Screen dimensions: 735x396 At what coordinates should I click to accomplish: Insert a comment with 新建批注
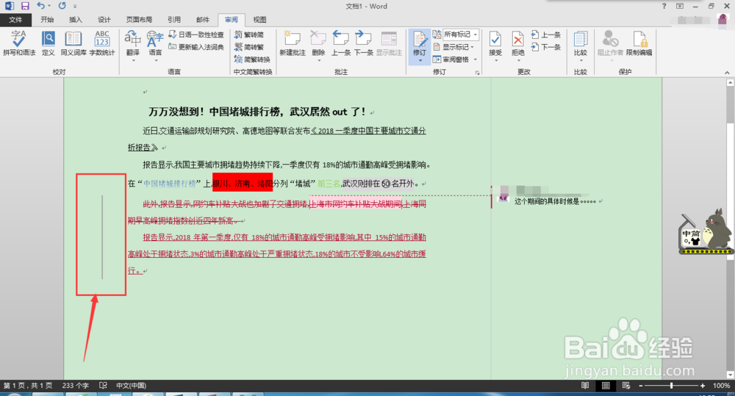pos(293,43)
